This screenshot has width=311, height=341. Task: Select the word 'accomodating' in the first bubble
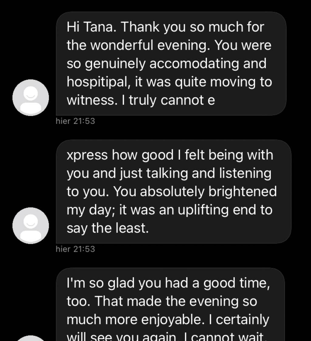click(194, 64)
